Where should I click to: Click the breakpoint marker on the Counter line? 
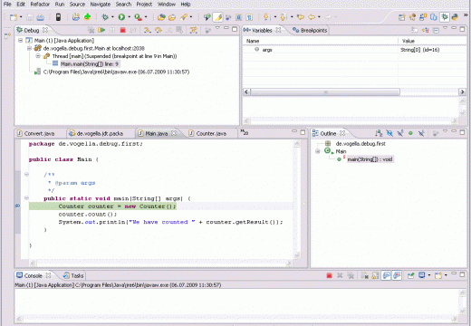(17, 206)
